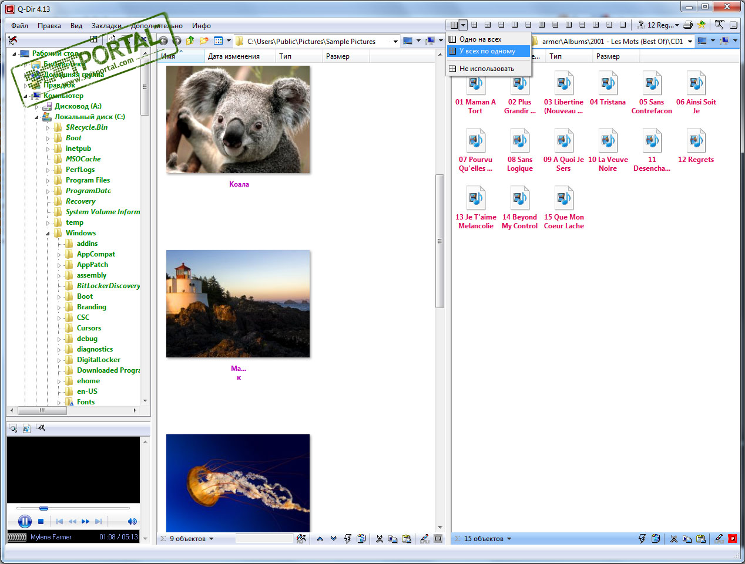Click the down chevron in the left pane status bar
The width and height of the screenshot is (745, 564).
pos(333,538)
